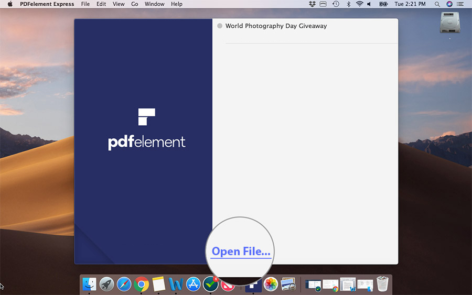Activate Siri from the menu bar
Image resolution: width=472 pixels, height=295 pixels.
point(449,4)
